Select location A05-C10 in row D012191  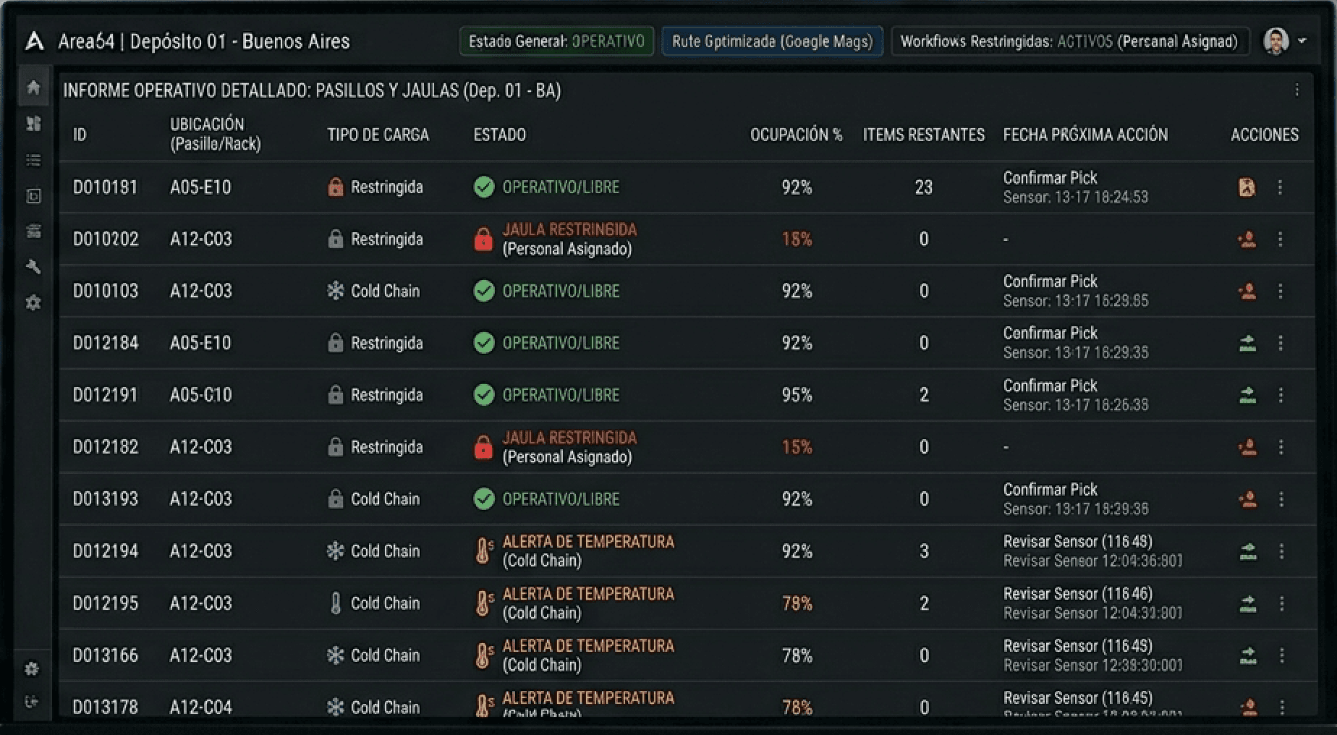pyautogui.click(x=201, y=395)
